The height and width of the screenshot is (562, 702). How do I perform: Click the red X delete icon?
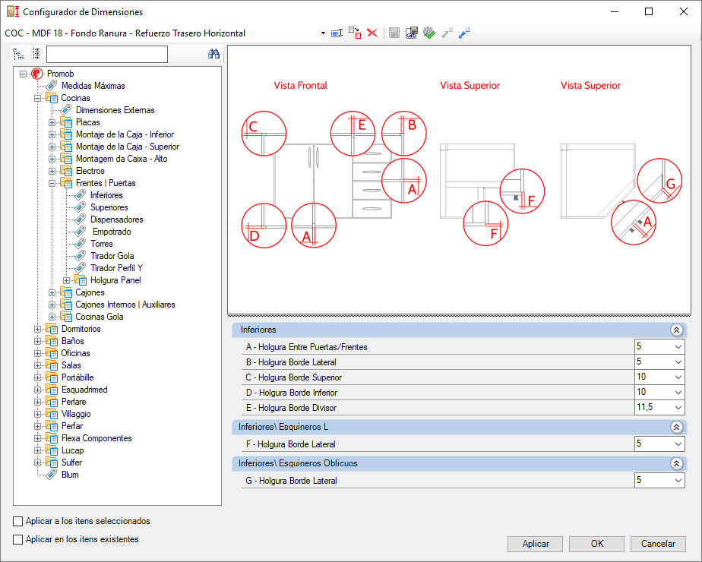pyautogui.click(x=372, y=33)
